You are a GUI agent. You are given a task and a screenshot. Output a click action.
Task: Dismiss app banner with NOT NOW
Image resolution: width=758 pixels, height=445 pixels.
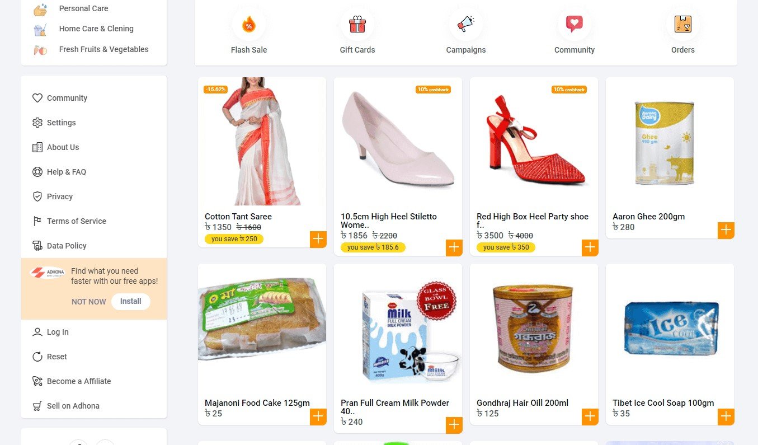point(88,302)
